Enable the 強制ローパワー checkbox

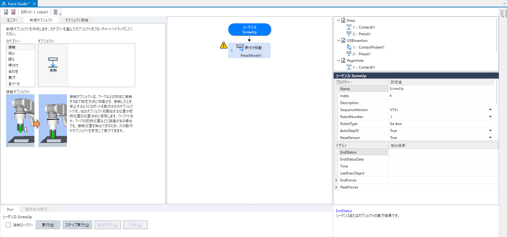click(8, 225)
